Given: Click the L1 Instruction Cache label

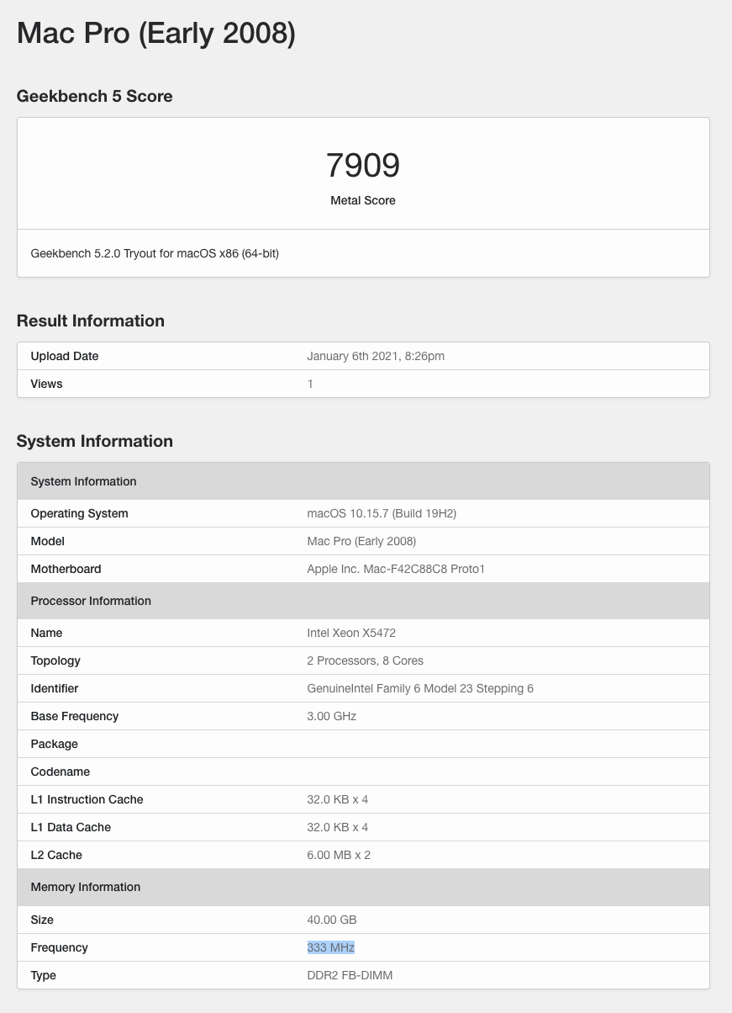Looking at the screenshot, I should 87,799.
